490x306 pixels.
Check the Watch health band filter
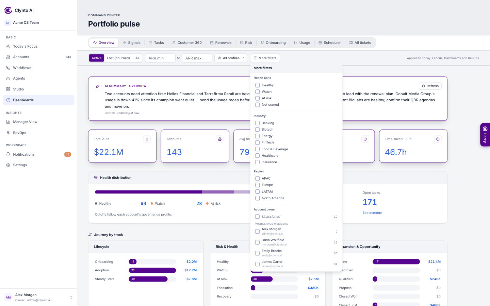tap(258, 92)
